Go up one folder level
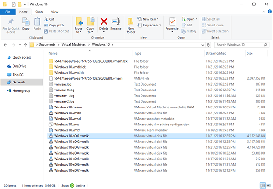The image size is (273, 189). click(26, 45)
